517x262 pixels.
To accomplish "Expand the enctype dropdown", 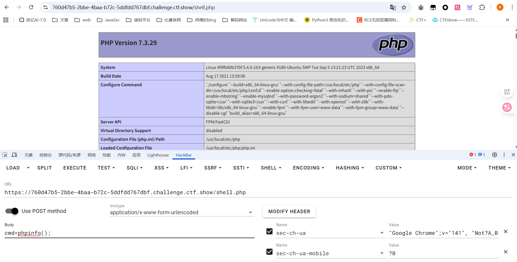I will click(x=251, y=212).
